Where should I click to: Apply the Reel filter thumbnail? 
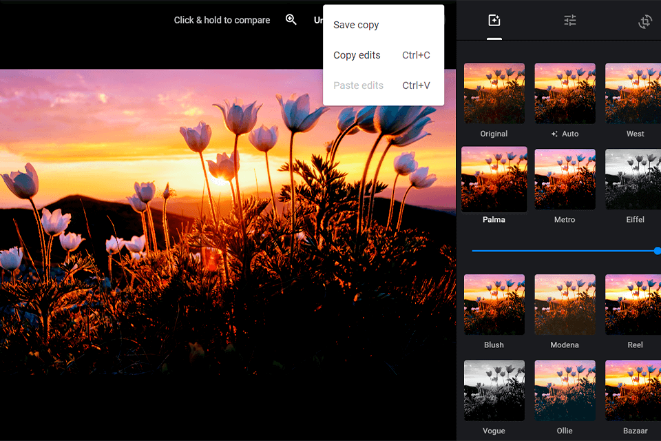[x=633, y=305]
